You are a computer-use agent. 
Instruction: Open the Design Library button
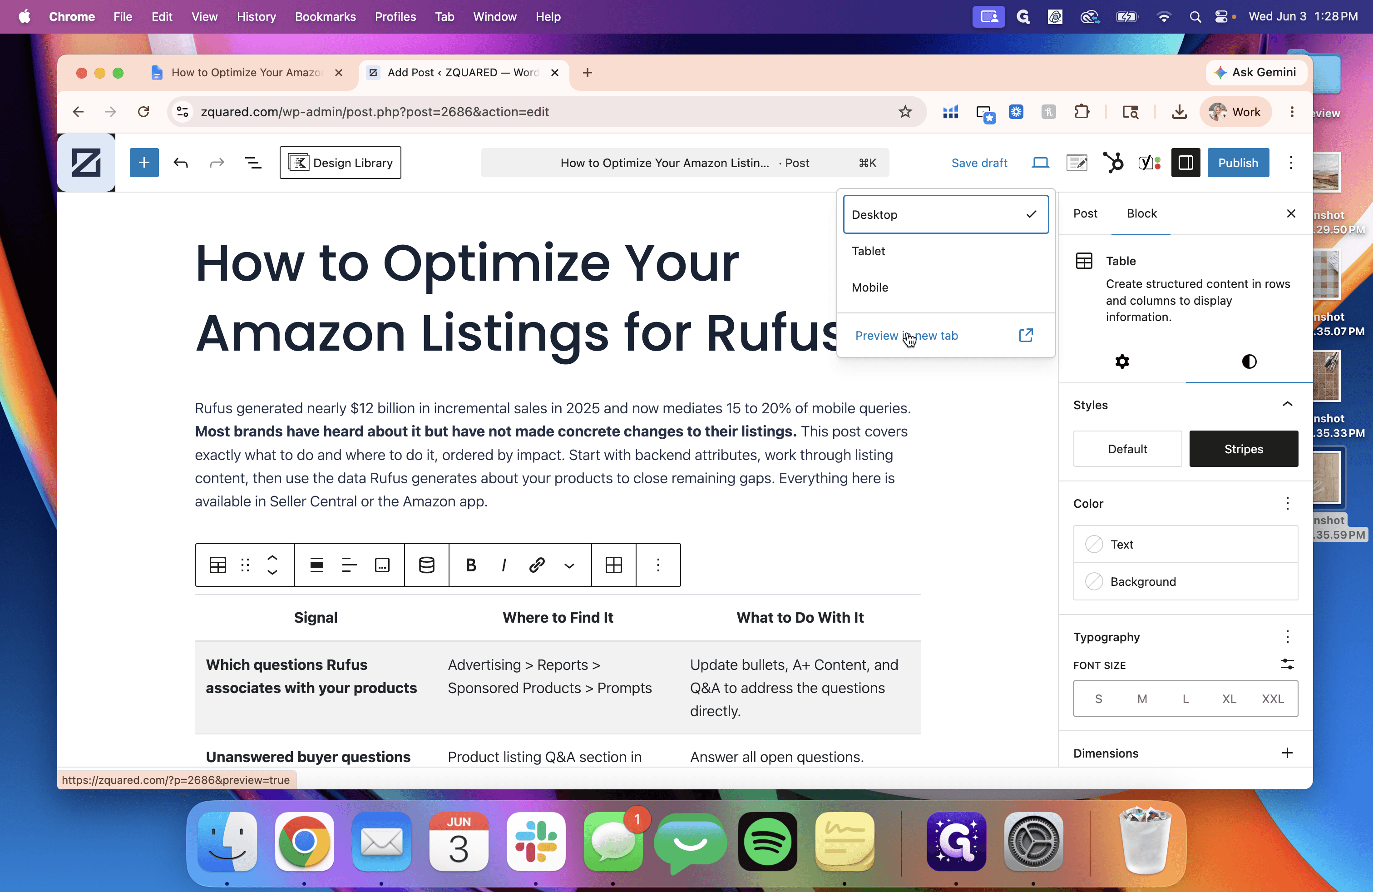[x=341, y=163]
